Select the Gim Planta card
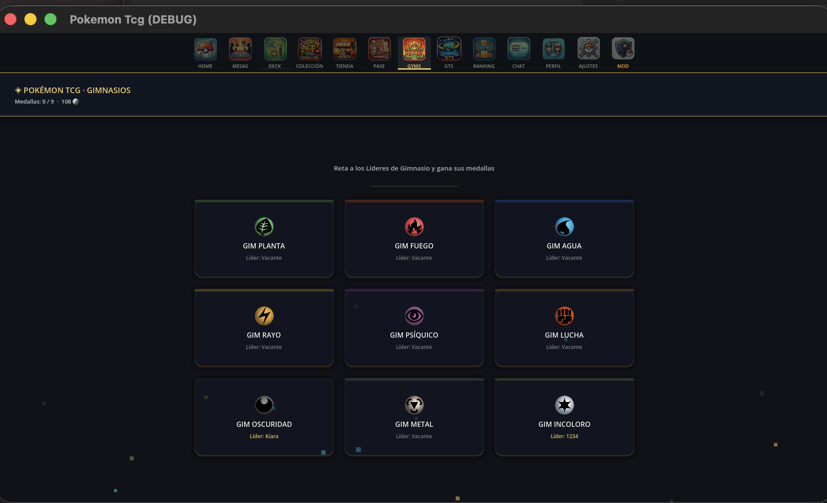 pos(264,239)
